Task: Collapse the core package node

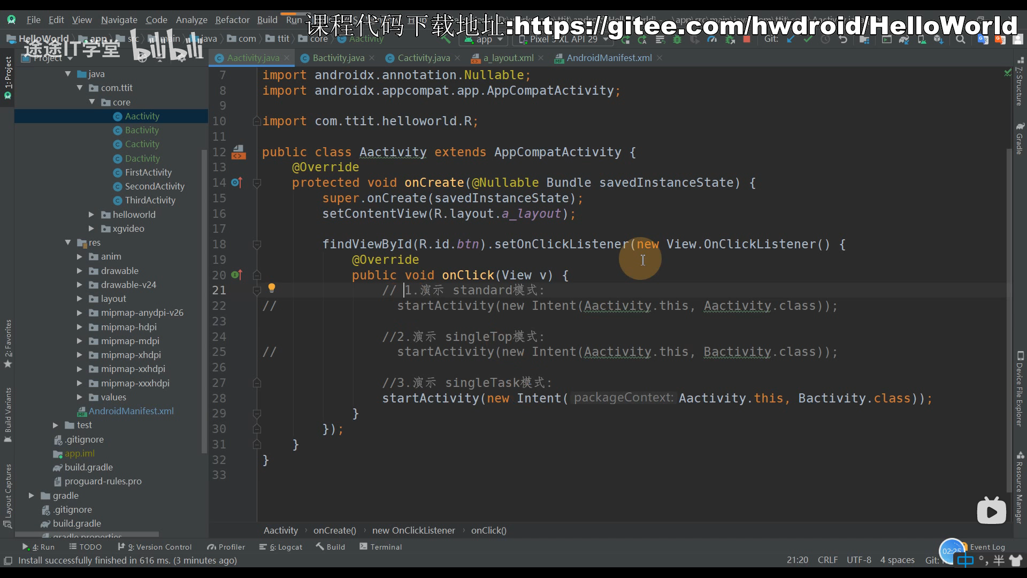Action: pyautogui.click(x=91, y=102)
